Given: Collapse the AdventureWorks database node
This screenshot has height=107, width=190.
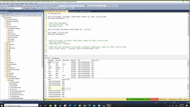Looking at the screenshot, I should [5, 27].
